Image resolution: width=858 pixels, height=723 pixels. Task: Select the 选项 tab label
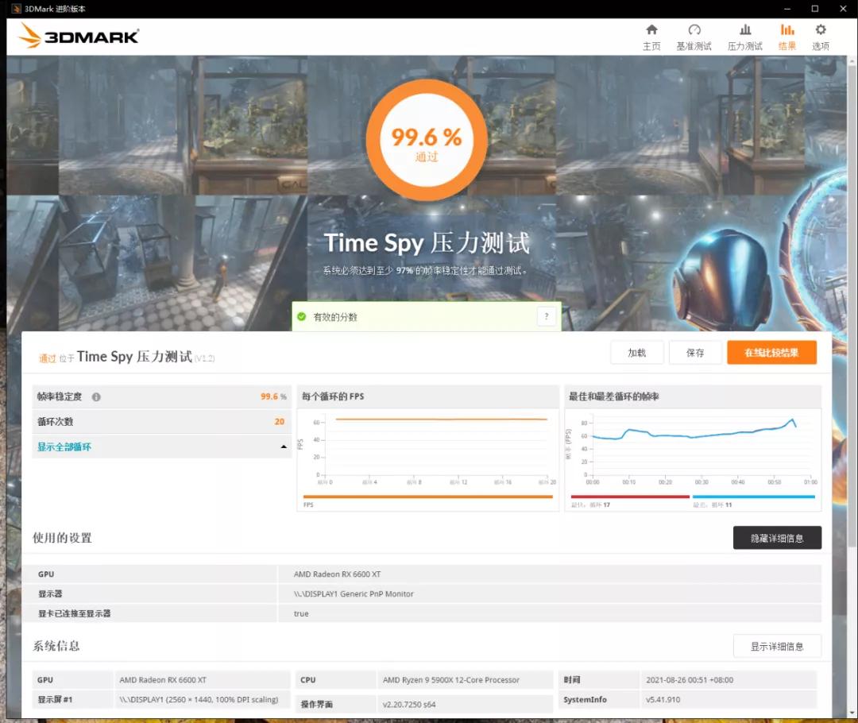pos(820,47)
